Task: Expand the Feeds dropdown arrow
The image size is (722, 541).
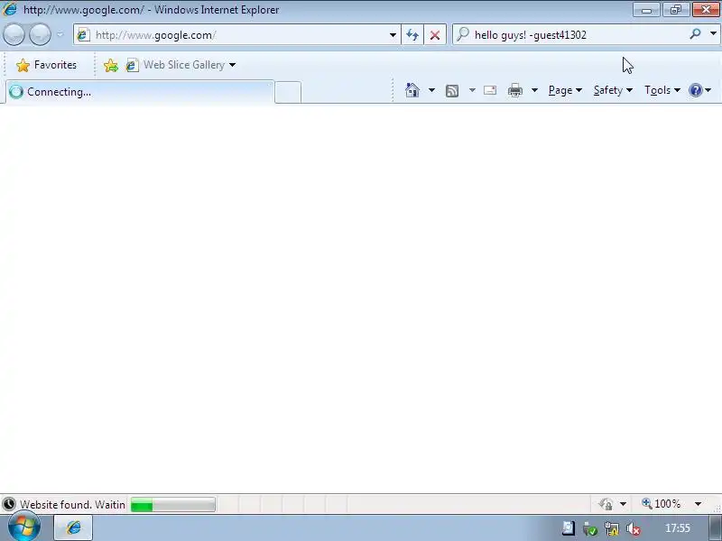Action: click(x=472, y=90)
